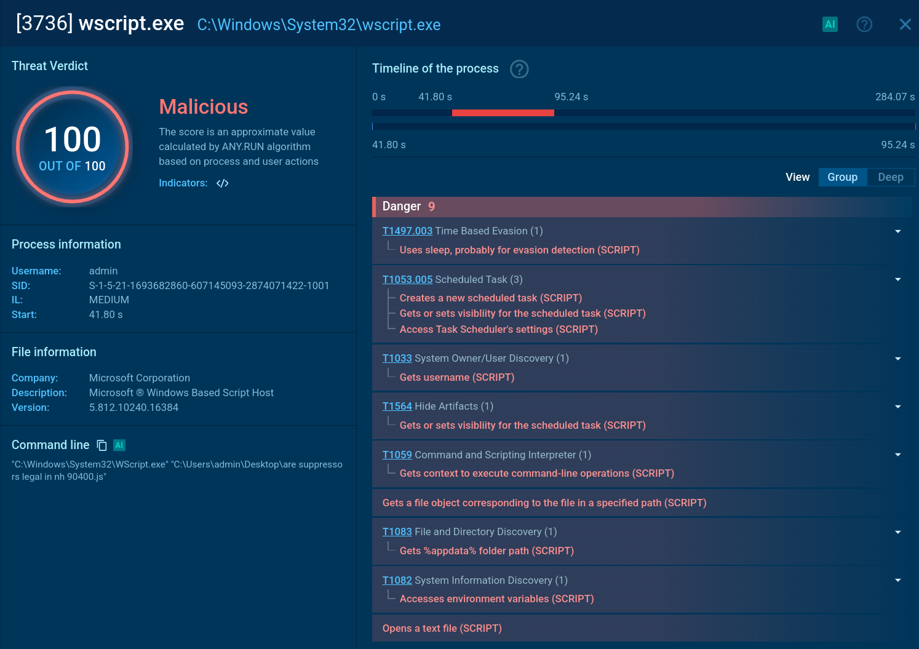Collapse File and Directory Discovery group
Image resolution: width=919 pixels, height=649 pixels.
click(x=897, y=532)
